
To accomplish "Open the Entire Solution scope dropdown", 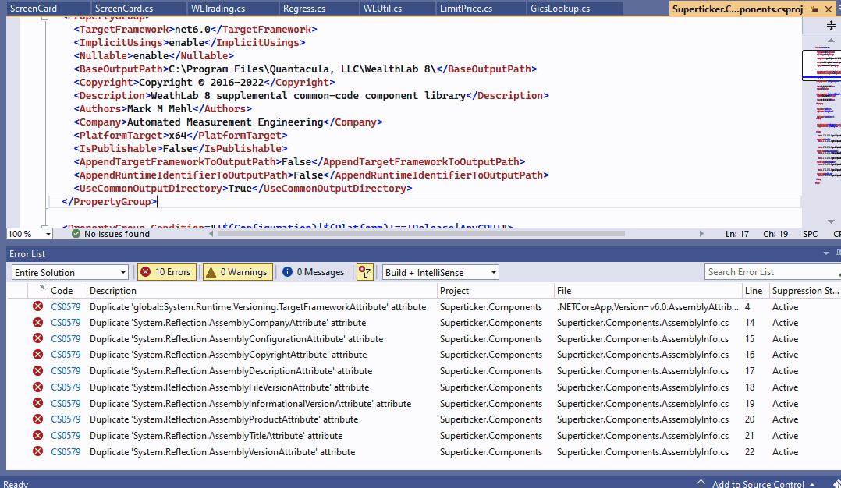I will coord(70,272).
